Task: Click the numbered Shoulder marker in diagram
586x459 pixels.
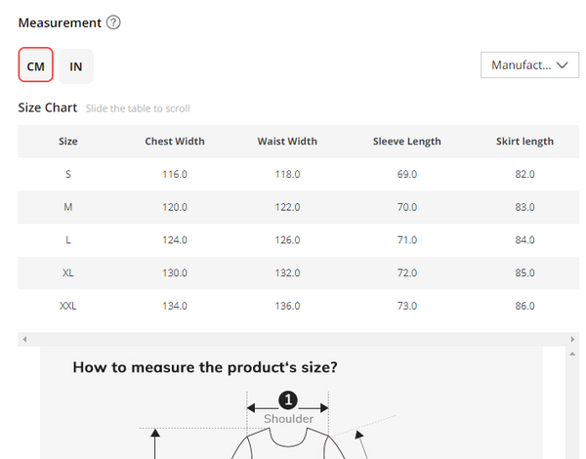Action: click(288, 400)
